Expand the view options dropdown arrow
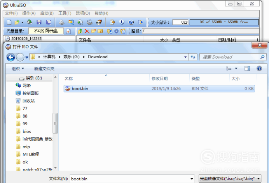Viewport: 269px width, 183px height. pos(236,68)
